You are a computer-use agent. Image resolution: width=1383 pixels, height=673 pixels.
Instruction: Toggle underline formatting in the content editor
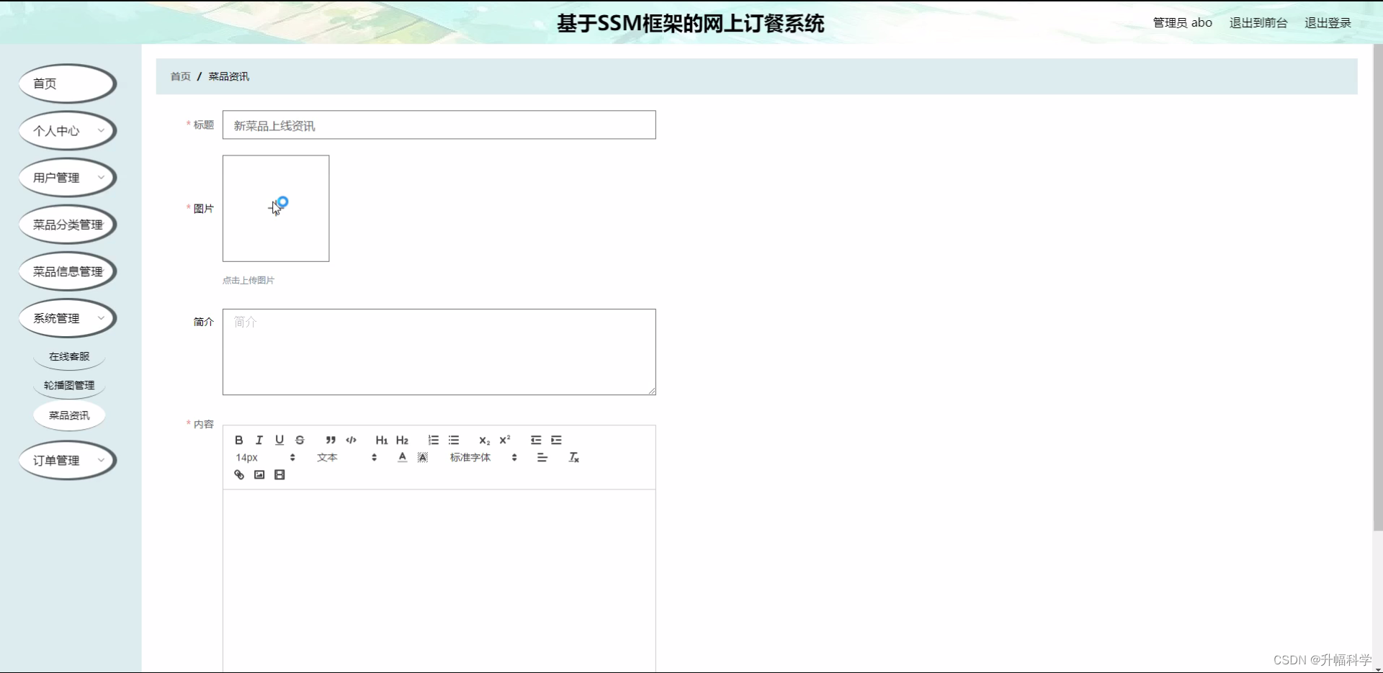point(279,440)
